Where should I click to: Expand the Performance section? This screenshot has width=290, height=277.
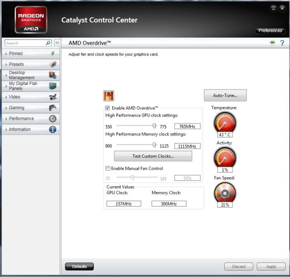(x=30, y=119)
